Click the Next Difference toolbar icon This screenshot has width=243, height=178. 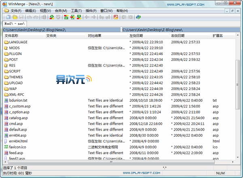tap(52, 17)
